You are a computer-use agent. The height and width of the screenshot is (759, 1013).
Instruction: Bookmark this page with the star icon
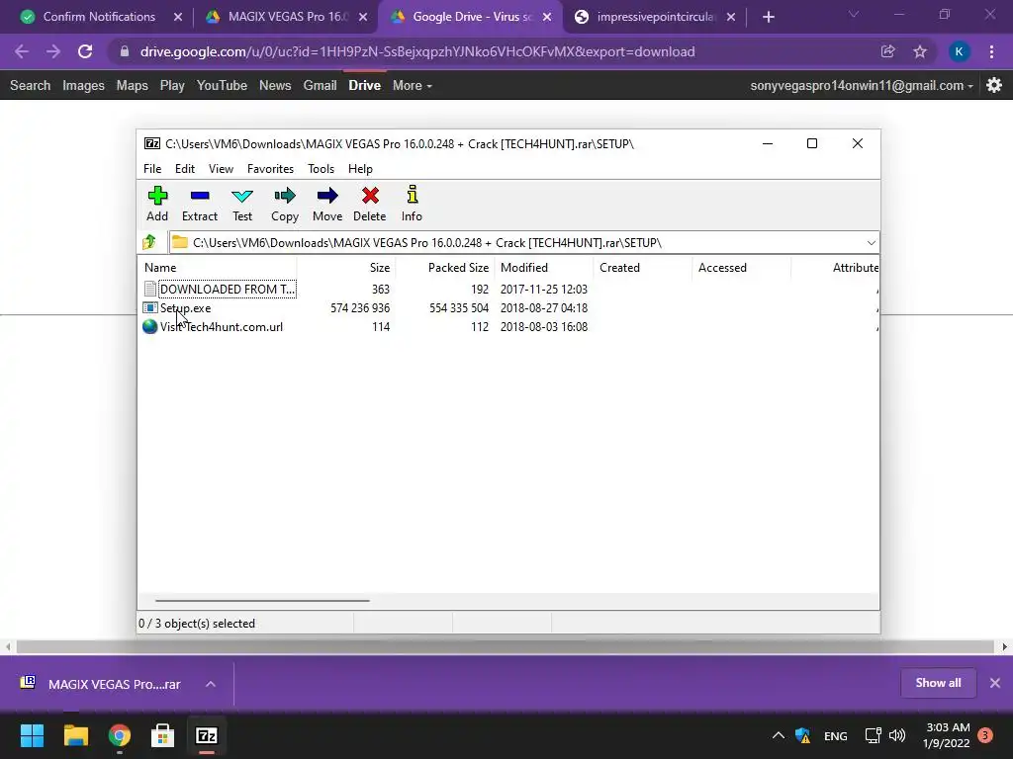tap(920, 51)
